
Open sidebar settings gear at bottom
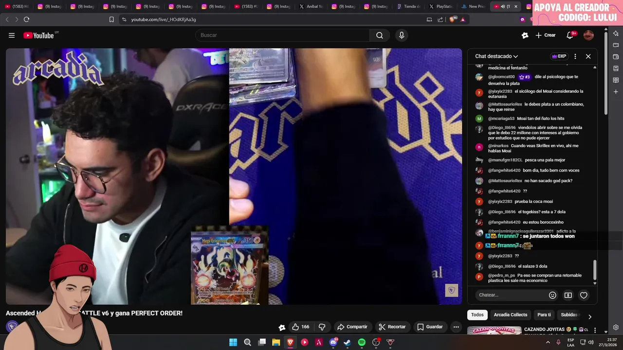[x=616, y=327]
